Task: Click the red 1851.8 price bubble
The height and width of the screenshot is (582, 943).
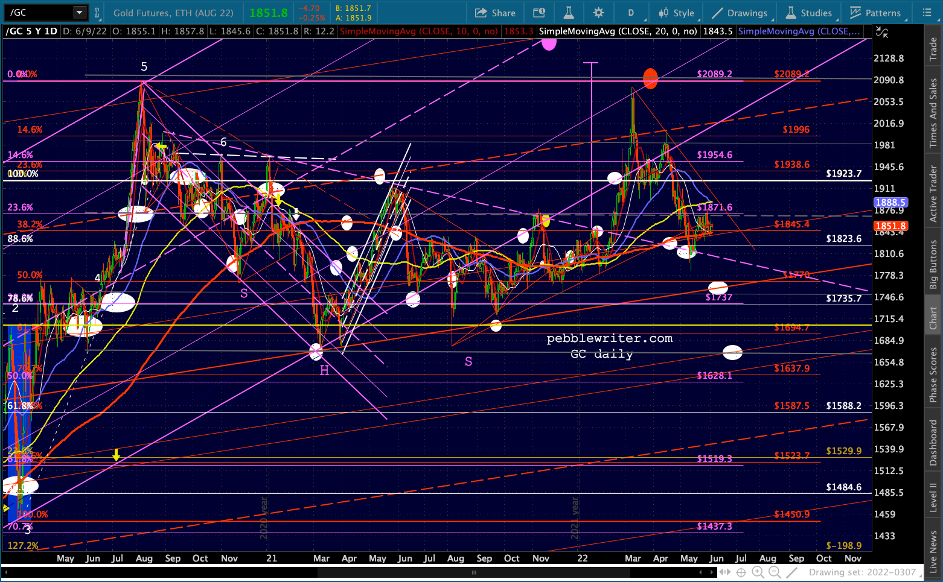Action: click(890, 226)
